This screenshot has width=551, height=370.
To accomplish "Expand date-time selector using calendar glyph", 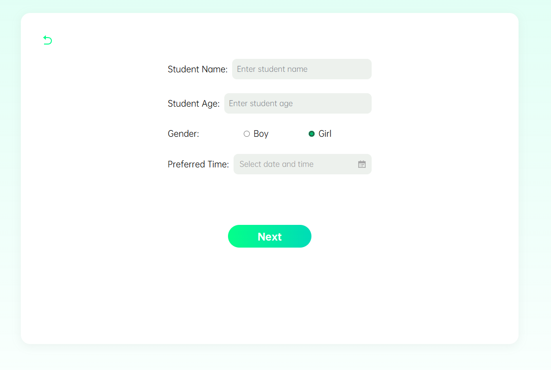I will click(361, 164).
